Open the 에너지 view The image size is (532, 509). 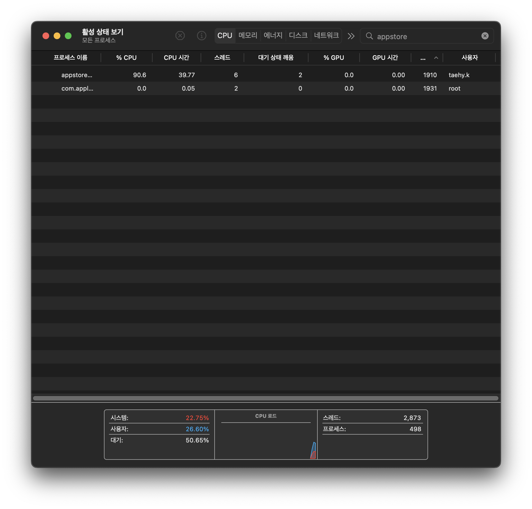273,36
